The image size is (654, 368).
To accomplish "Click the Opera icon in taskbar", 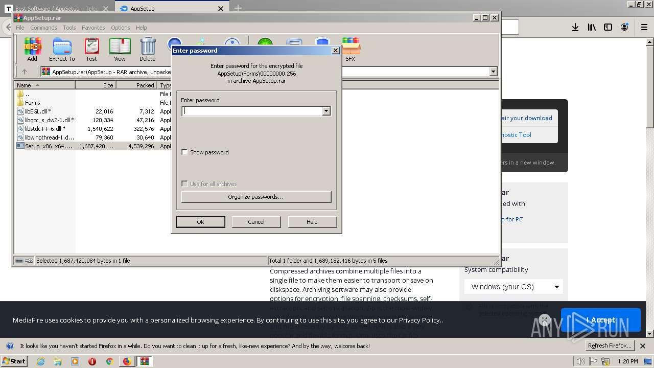I will [92, 361].
